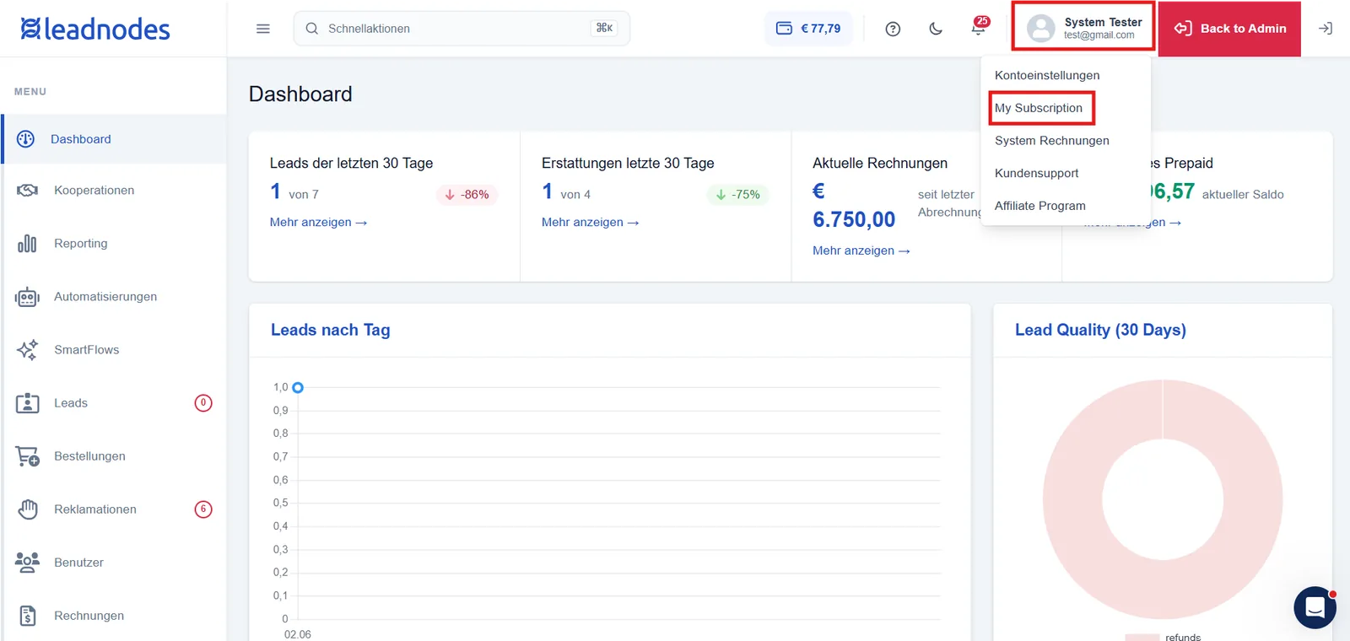Click the Reporting bar chart icon

pos(27,244)
